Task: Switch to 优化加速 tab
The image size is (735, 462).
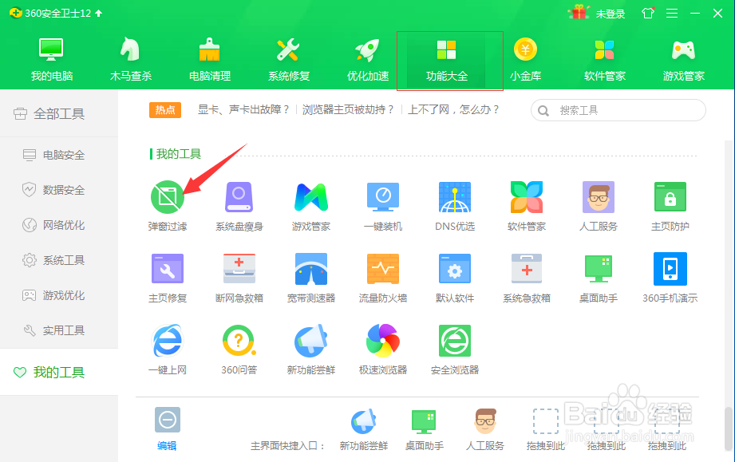Action: tap(367, 60)
